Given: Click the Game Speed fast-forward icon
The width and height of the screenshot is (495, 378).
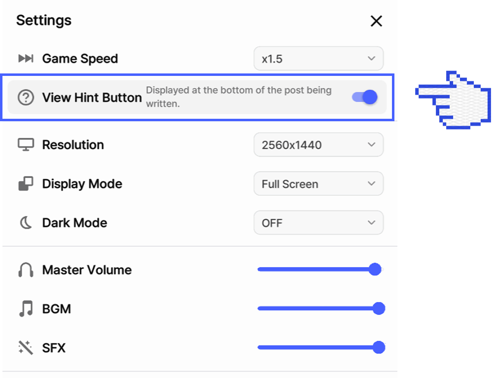Looking at the screenshot, I should tap(26, 58).
